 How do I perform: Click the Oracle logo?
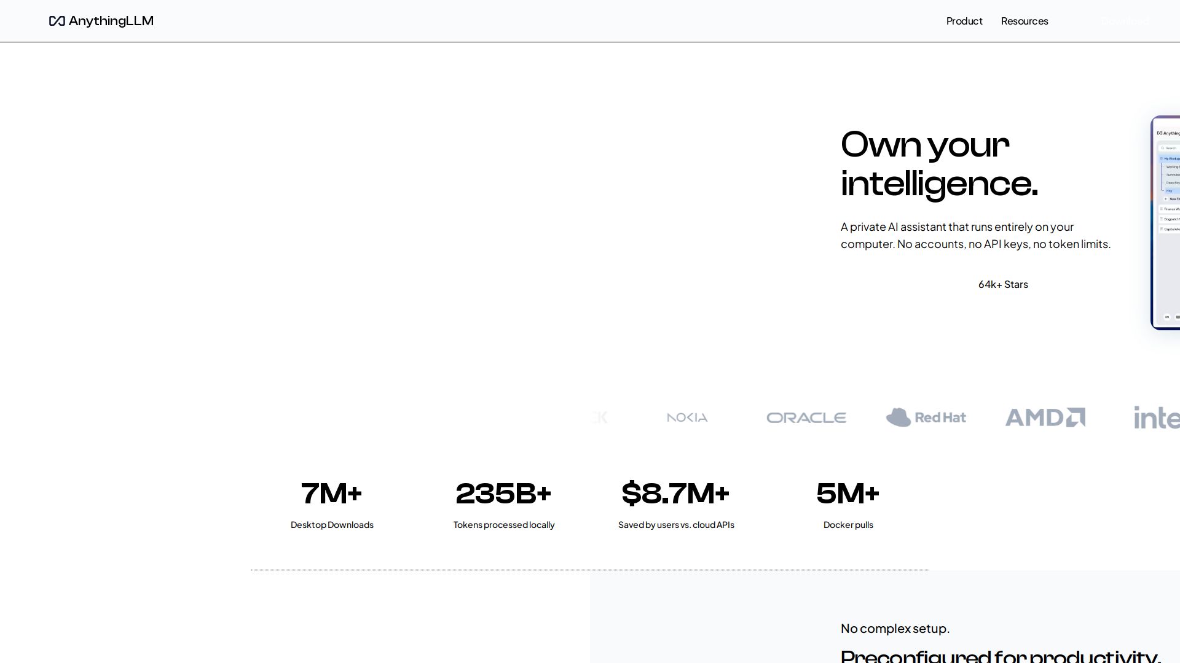click(x=806, y=417)
